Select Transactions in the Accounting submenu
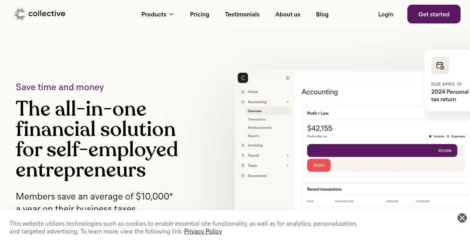 257,119
